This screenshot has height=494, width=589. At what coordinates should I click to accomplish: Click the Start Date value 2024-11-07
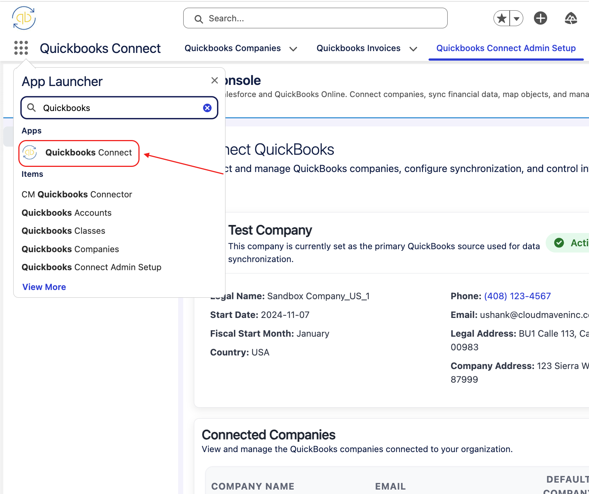click(285, 315)
